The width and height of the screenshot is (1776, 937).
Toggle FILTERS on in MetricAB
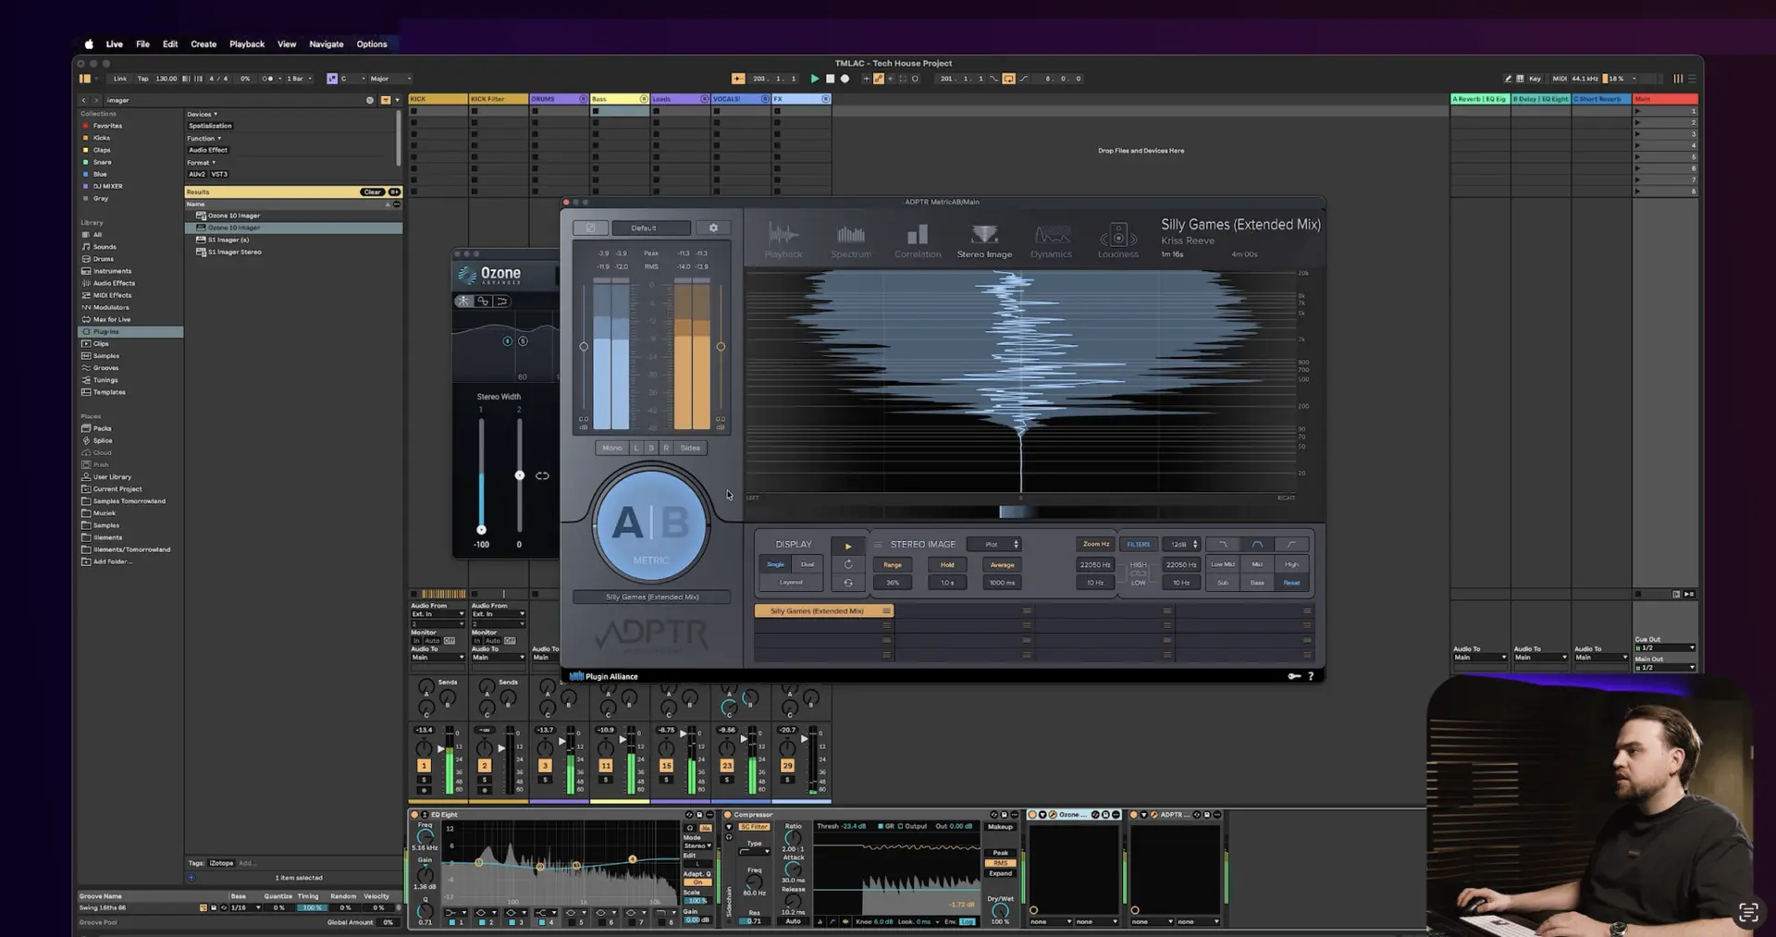pos(1138,544)
